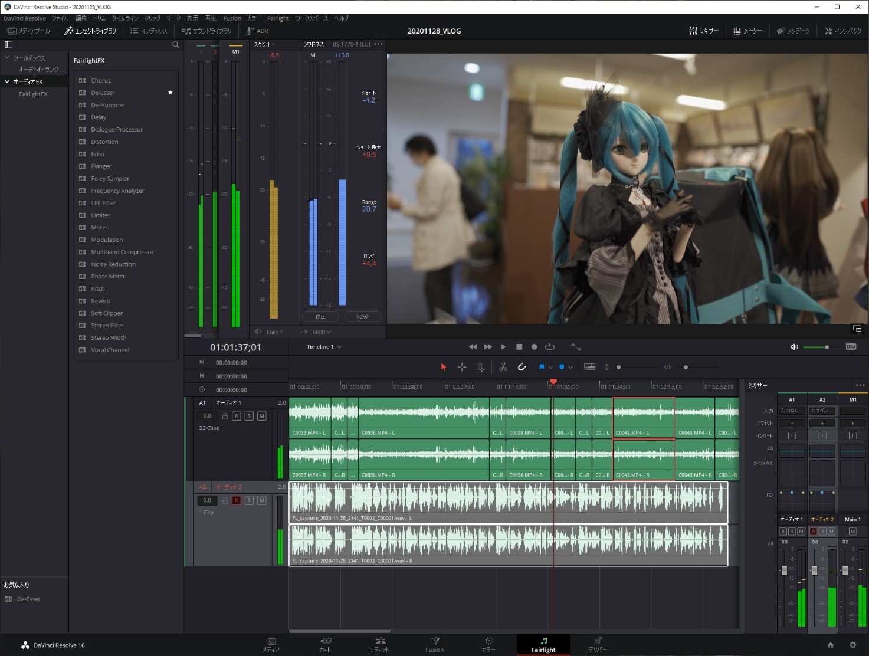Open the MAIN loudness bus dropdown
This screenshot has height=656, width=869.
point(322,332)
